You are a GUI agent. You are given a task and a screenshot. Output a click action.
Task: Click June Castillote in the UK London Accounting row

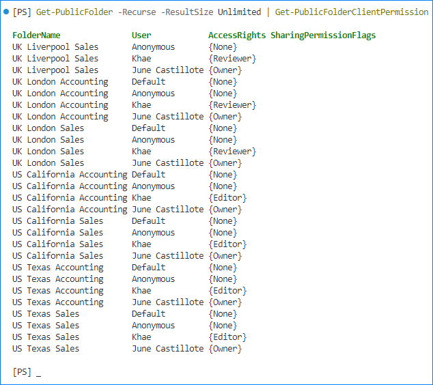167,117
